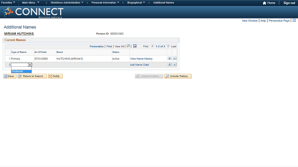
Task: Click the MIRIAM HUTCHINS name link
Action: pos(19,34)
